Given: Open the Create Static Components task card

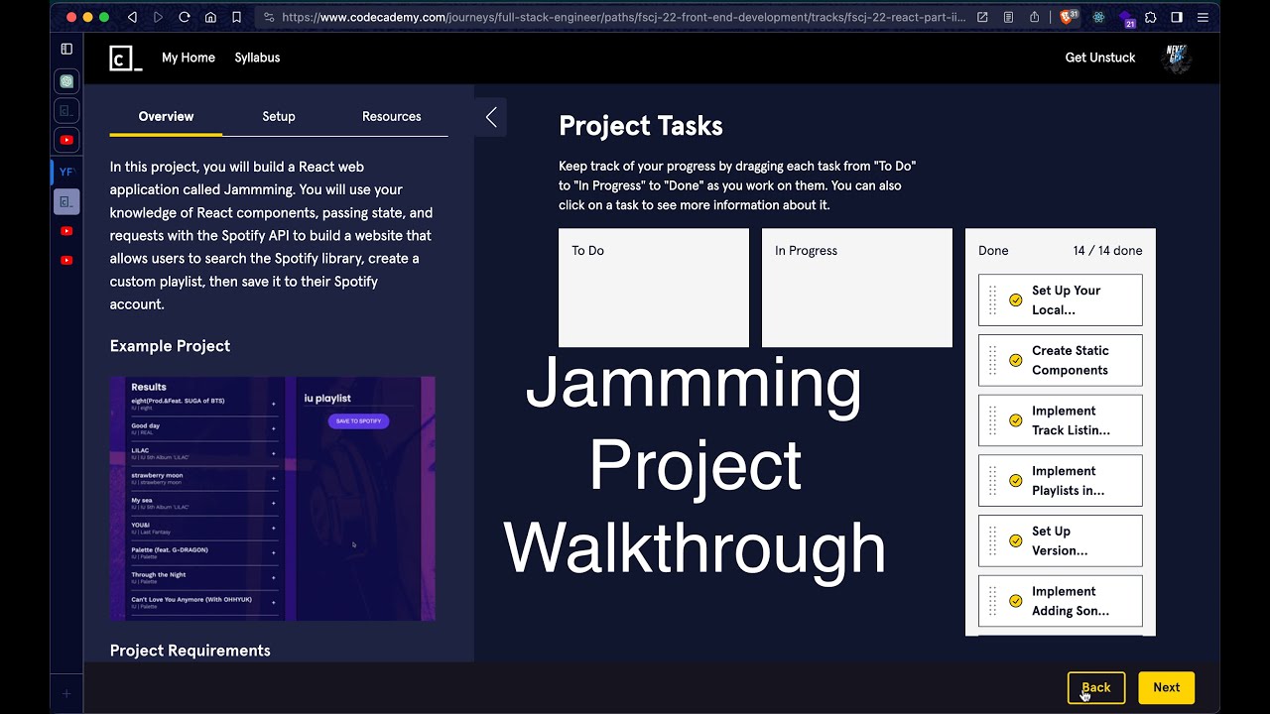Looking at the screenshot, I should point(1060,360).
